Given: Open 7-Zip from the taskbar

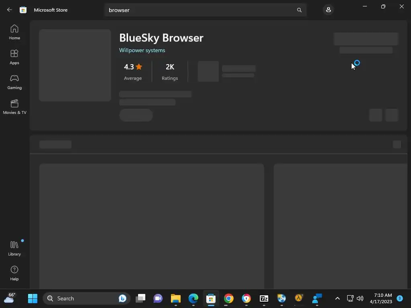Looking at the screenshot, I should (x=264, y=298).
